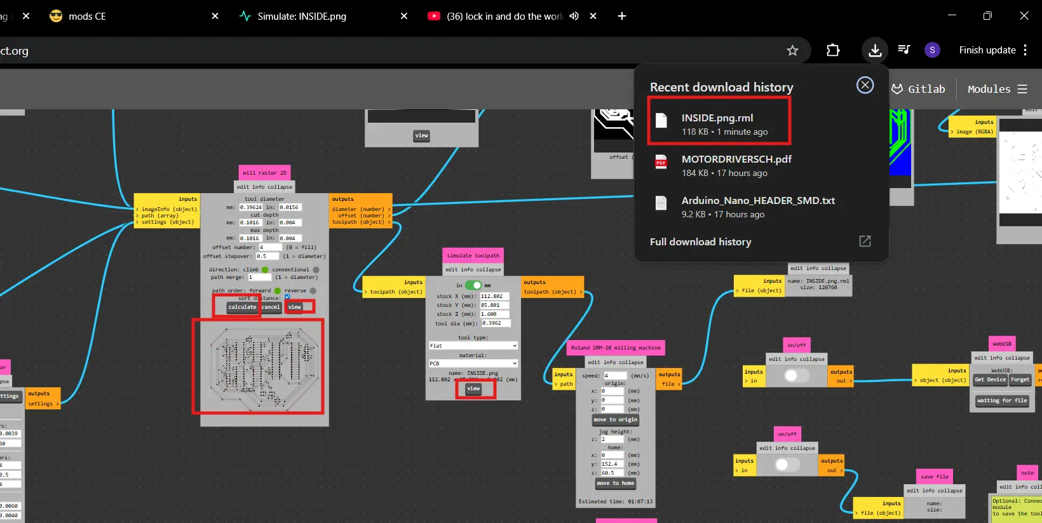Open a new browser tab
The width and height of the screenshot is (1042, 523).
[622, 16]
